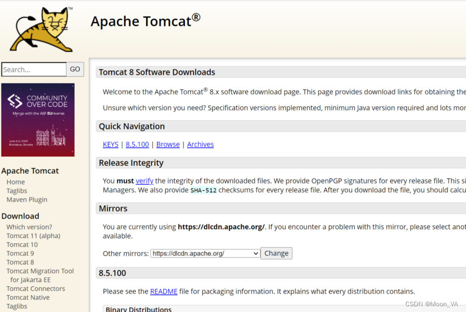This screenshot has width=466, height=312.
Task: Open the Archives link
Action: click(x=200, y=145)
